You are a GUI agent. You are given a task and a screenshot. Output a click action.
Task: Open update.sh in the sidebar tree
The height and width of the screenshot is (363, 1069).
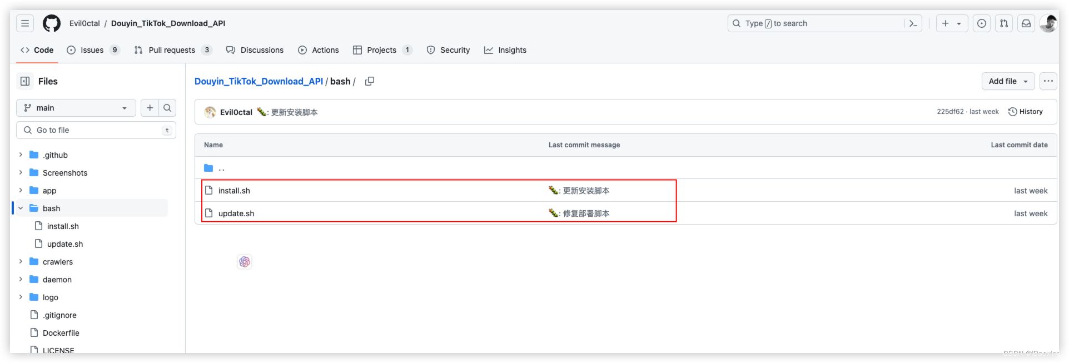[x=65, y=244]
